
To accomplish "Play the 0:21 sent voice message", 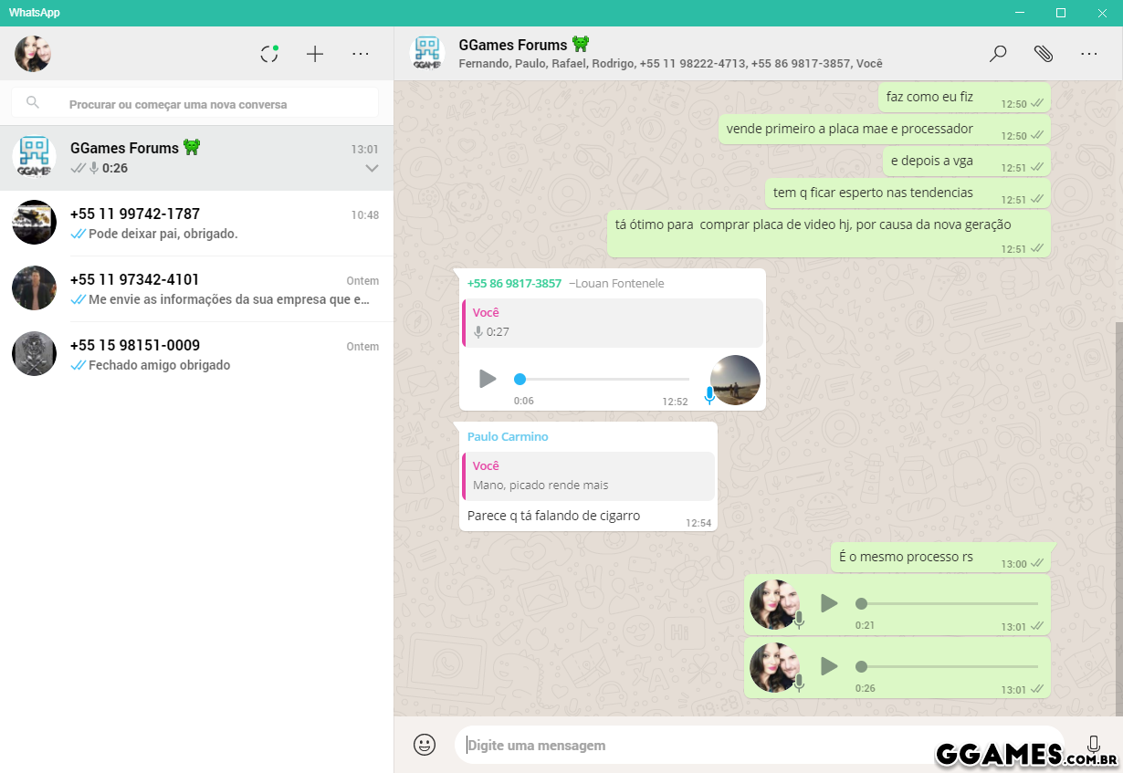I will 828,603.
